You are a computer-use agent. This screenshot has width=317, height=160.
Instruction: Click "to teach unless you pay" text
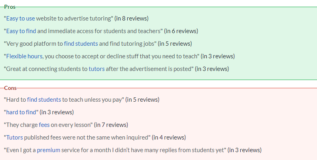pos(92,100)
